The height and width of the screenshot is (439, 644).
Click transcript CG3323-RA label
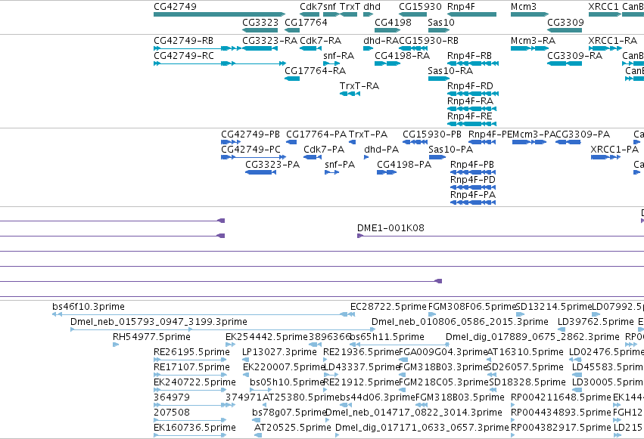point(269,41)
